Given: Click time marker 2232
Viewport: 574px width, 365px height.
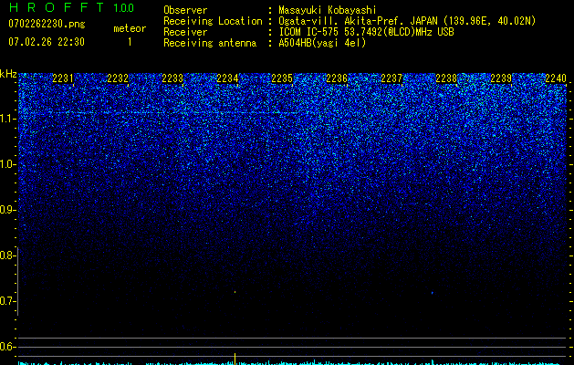Looking at the screenshot, I should [x=118, y=78].
